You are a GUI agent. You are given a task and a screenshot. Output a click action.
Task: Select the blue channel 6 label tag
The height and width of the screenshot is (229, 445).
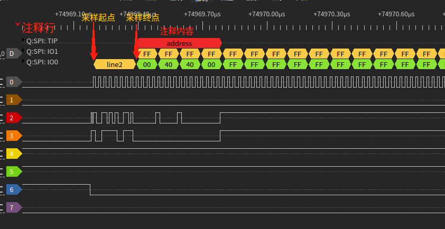click(14, 189)
